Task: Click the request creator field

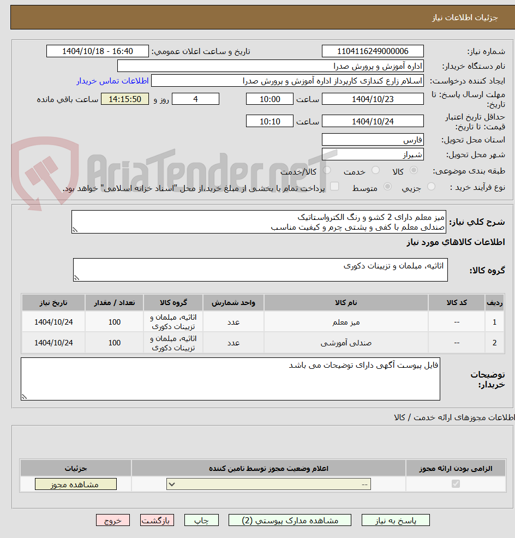Action: pyautogui.click(x=287, y=81)
